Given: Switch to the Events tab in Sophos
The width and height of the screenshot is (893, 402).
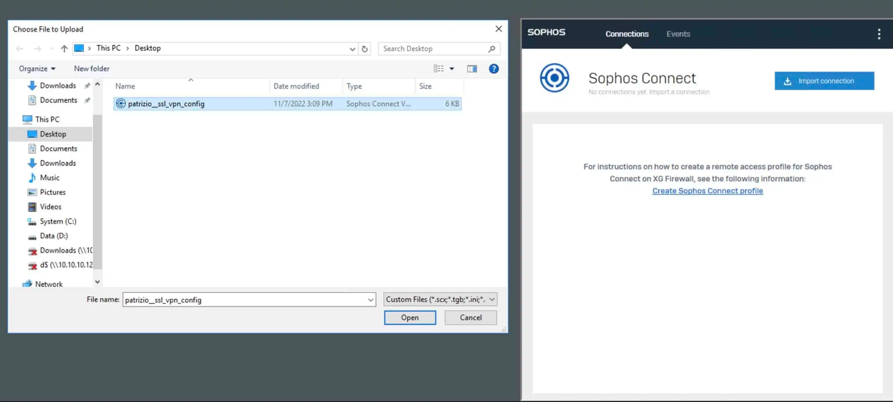Looking at the screenshot, I should point(678,34).
